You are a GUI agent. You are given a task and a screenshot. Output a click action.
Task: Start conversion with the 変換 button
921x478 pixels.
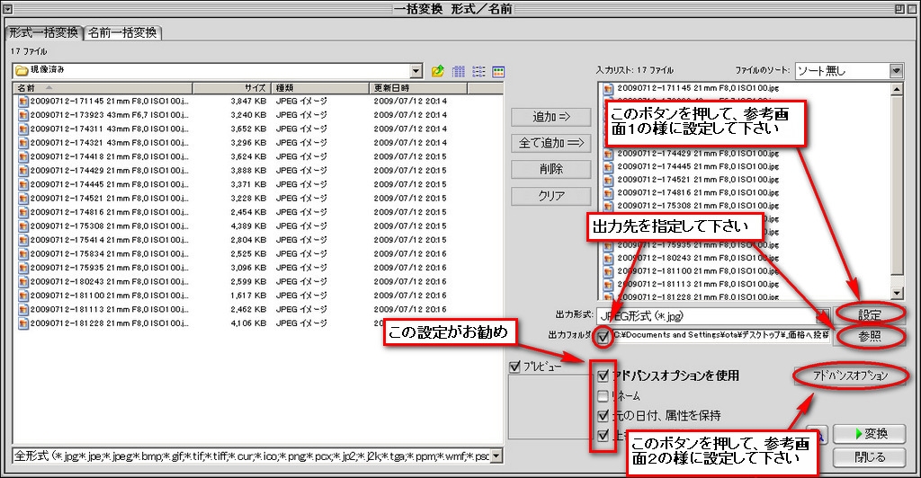click(870, 433)
